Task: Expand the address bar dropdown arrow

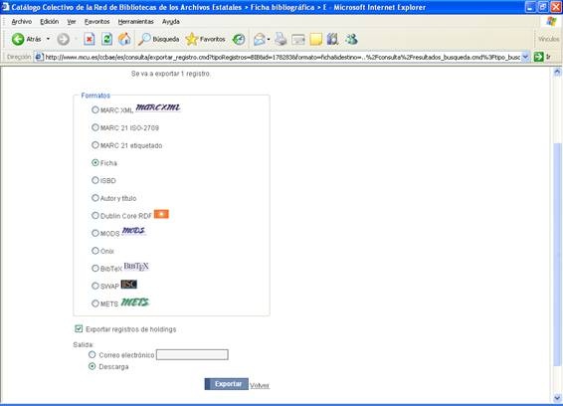Action: pos(525,57)
